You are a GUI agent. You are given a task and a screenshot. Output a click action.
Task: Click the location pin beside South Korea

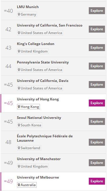pos(19,125)
